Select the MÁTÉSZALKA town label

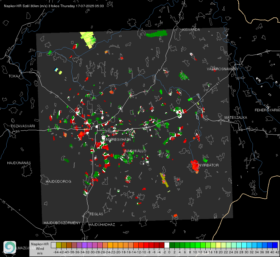pyautogui.click(x=236, y=118)
